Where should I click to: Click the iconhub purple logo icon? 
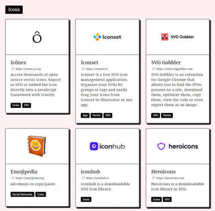94,146
